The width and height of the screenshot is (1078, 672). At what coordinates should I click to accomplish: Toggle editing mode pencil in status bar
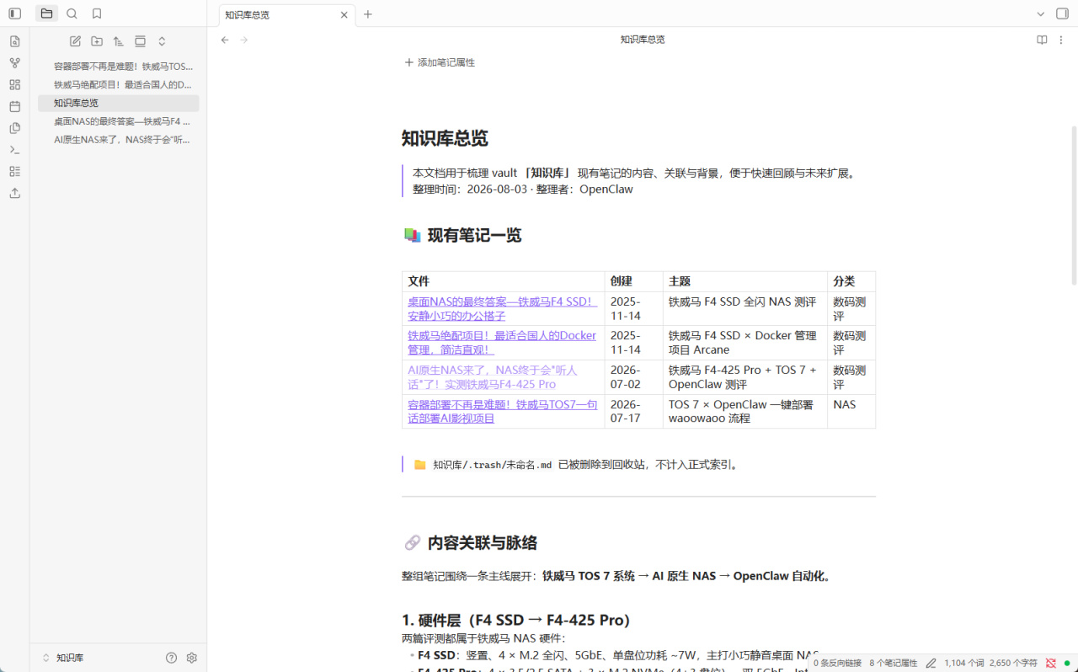point(931,664)
